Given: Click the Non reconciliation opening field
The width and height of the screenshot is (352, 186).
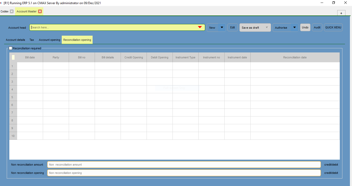Looking at the screenshot, I should click(183, 173).
